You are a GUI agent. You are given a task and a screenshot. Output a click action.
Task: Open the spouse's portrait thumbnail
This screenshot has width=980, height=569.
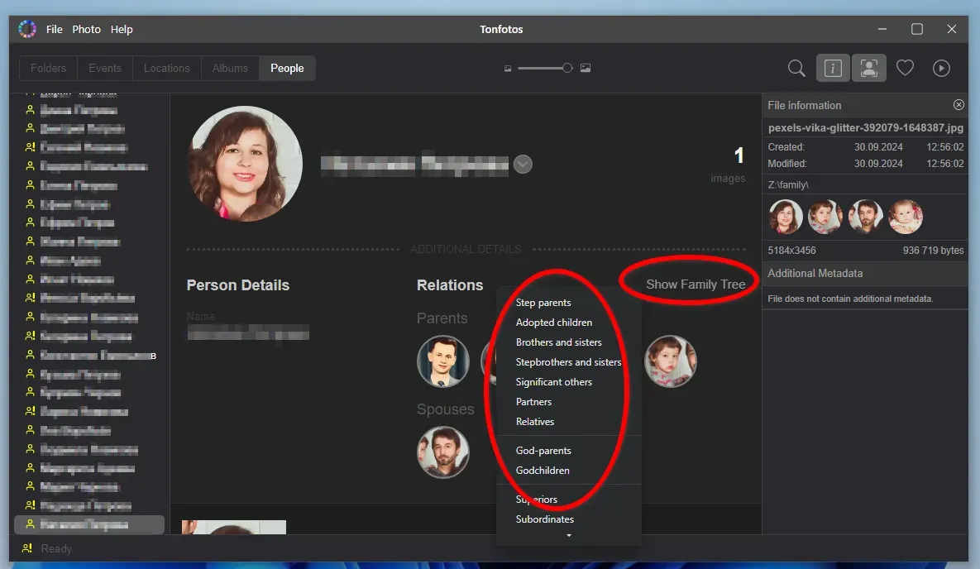(443, 452)
